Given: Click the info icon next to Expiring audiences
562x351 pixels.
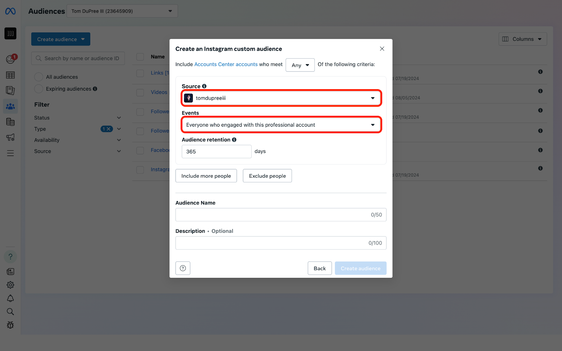Looking at the screenshot, I should (x=95, y=89).
